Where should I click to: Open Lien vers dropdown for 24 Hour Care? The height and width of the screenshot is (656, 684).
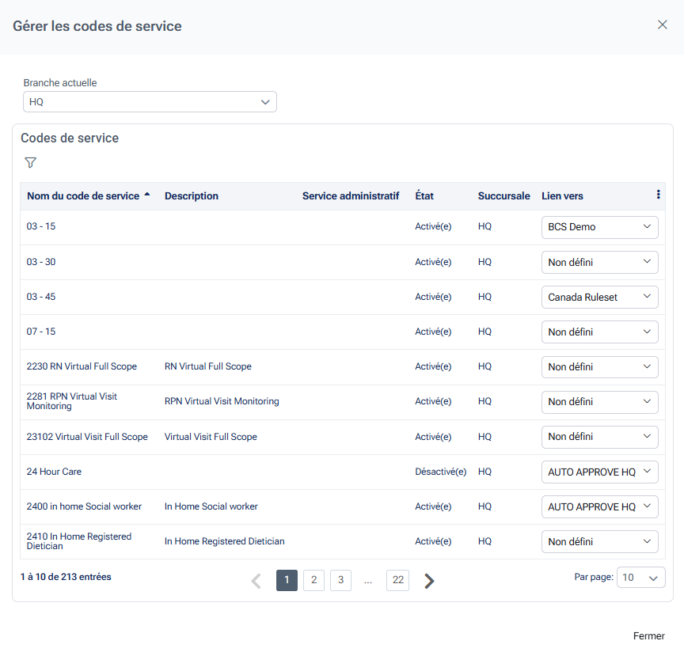(x=599, y=472)
